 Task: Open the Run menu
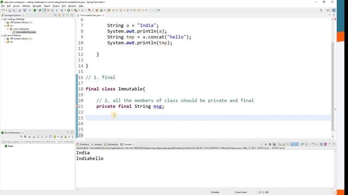64,6
